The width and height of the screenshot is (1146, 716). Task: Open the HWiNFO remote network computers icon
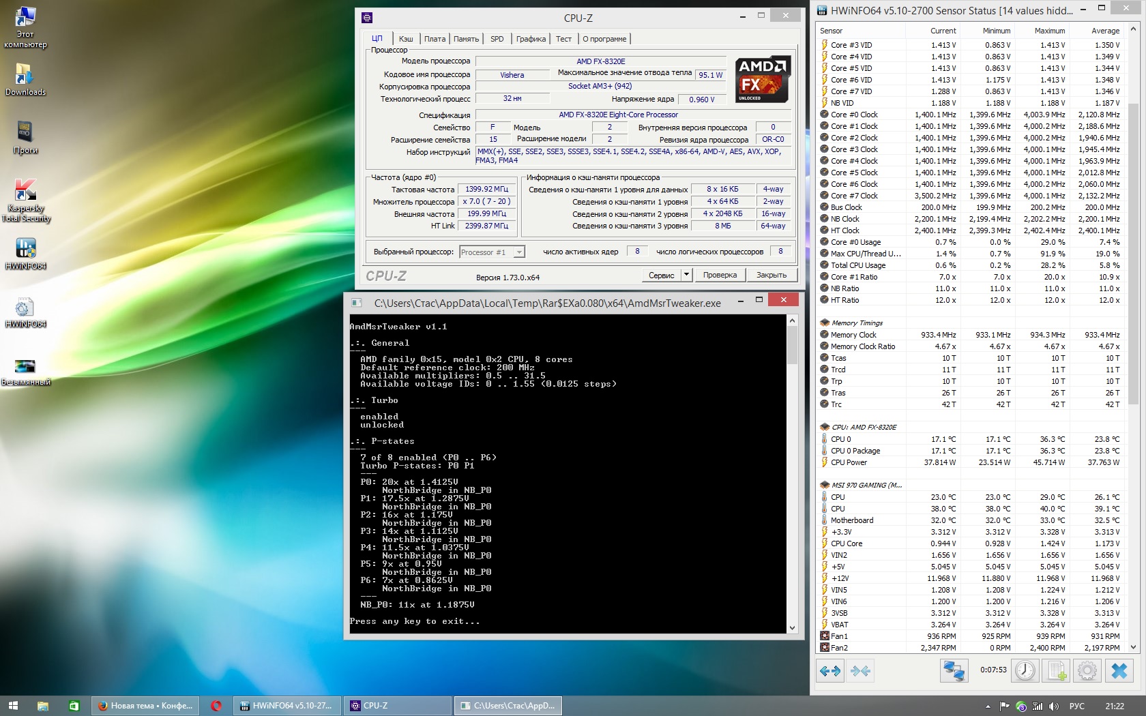[x=954, y=671]
